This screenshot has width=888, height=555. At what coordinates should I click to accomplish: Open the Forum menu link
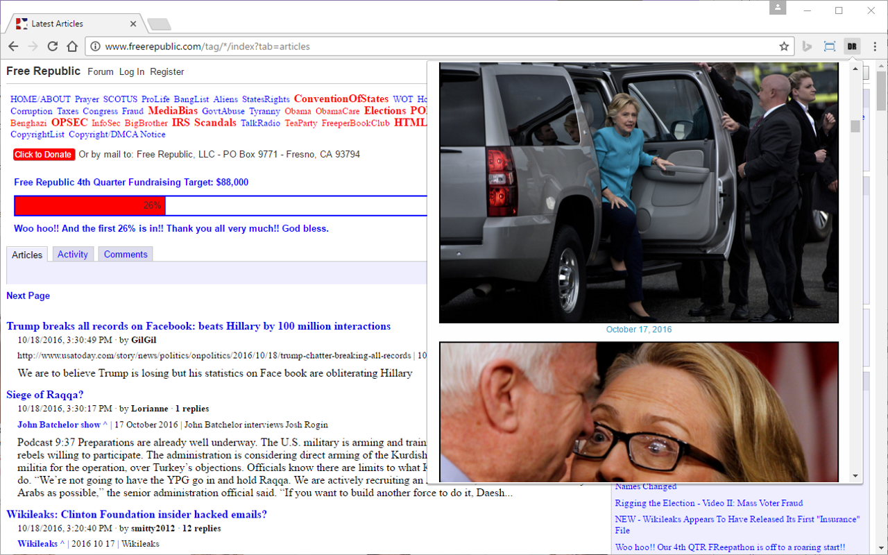(101, 71)
